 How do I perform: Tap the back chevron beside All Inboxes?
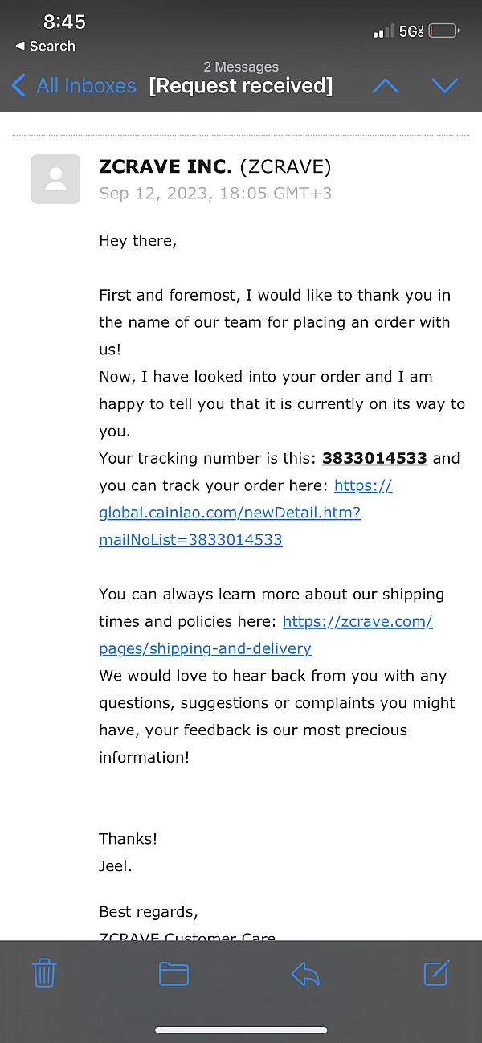pyautogui.click(x=18, y=85)
